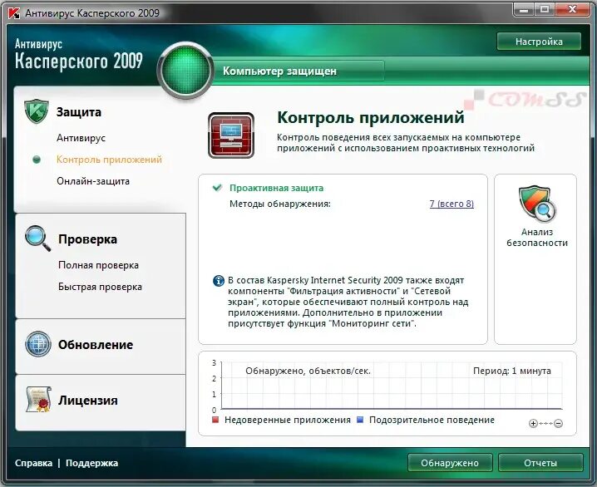
Task: Open Поддержка link
Action: click(91, 463)
